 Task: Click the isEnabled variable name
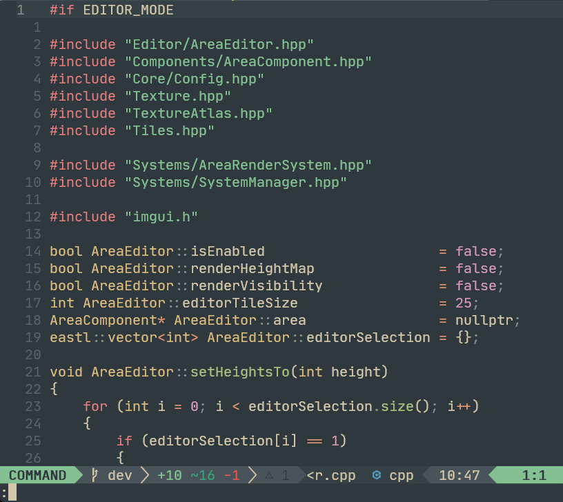pyautogui.click(x=228, y=251)
